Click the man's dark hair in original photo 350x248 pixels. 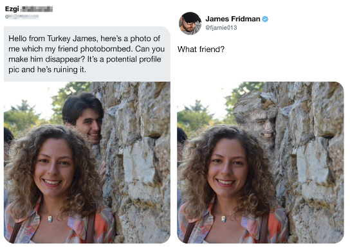82,107
